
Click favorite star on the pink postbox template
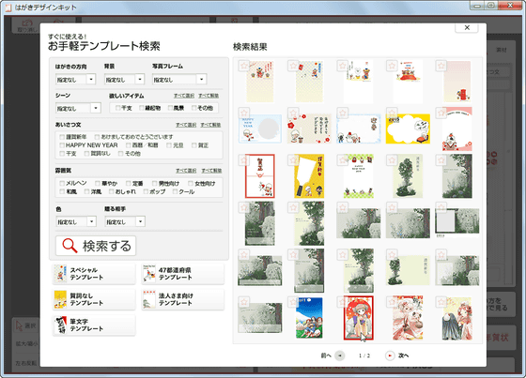click(x=441, y=66)
